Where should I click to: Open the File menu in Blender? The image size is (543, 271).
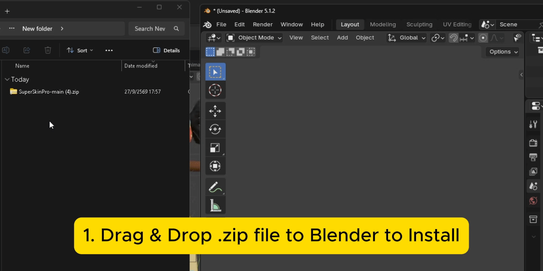click(221, 25)
